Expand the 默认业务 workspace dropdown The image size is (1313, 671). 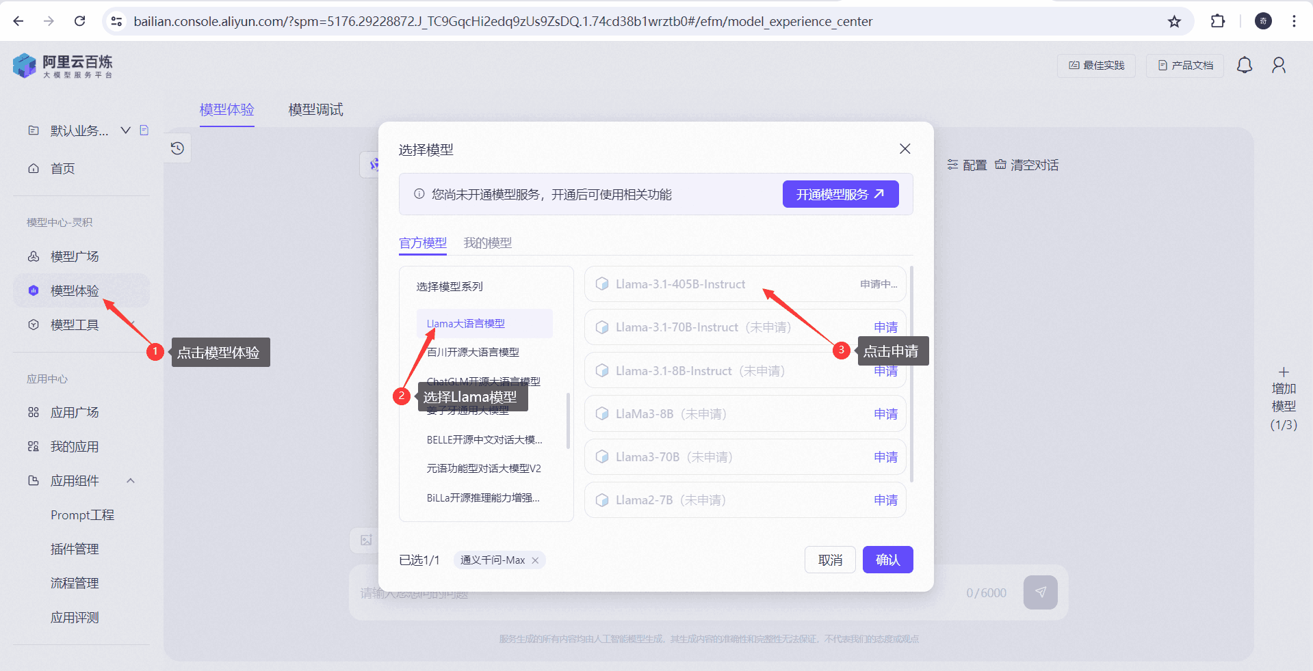tap(125, 130)
